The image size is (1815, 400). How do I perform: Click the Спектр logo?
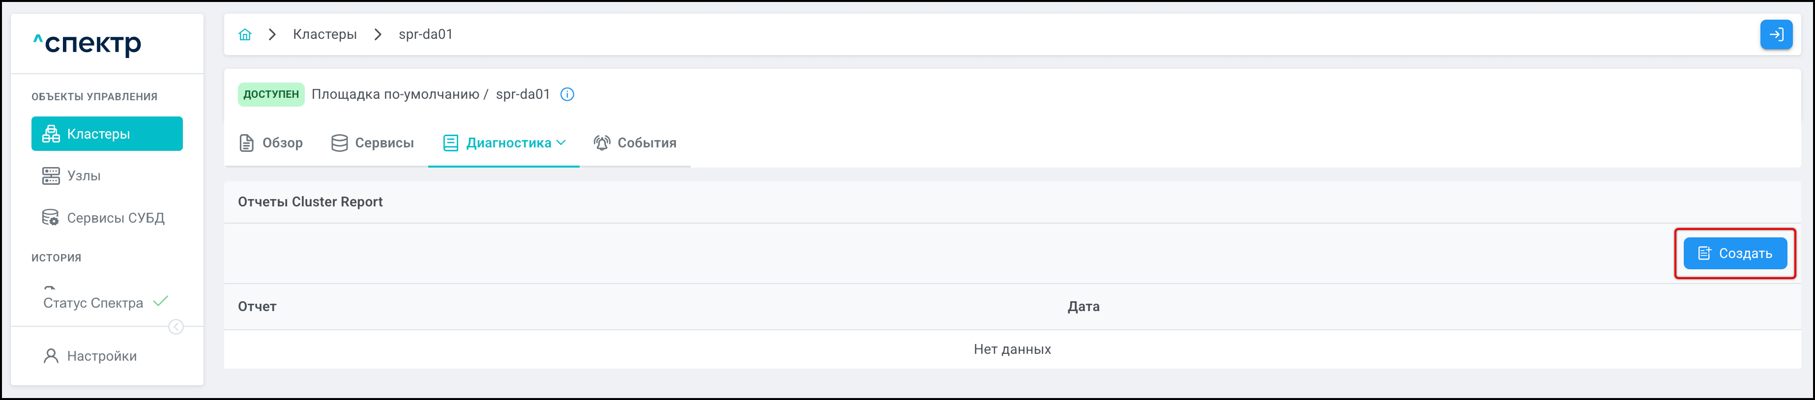[88, 44]
